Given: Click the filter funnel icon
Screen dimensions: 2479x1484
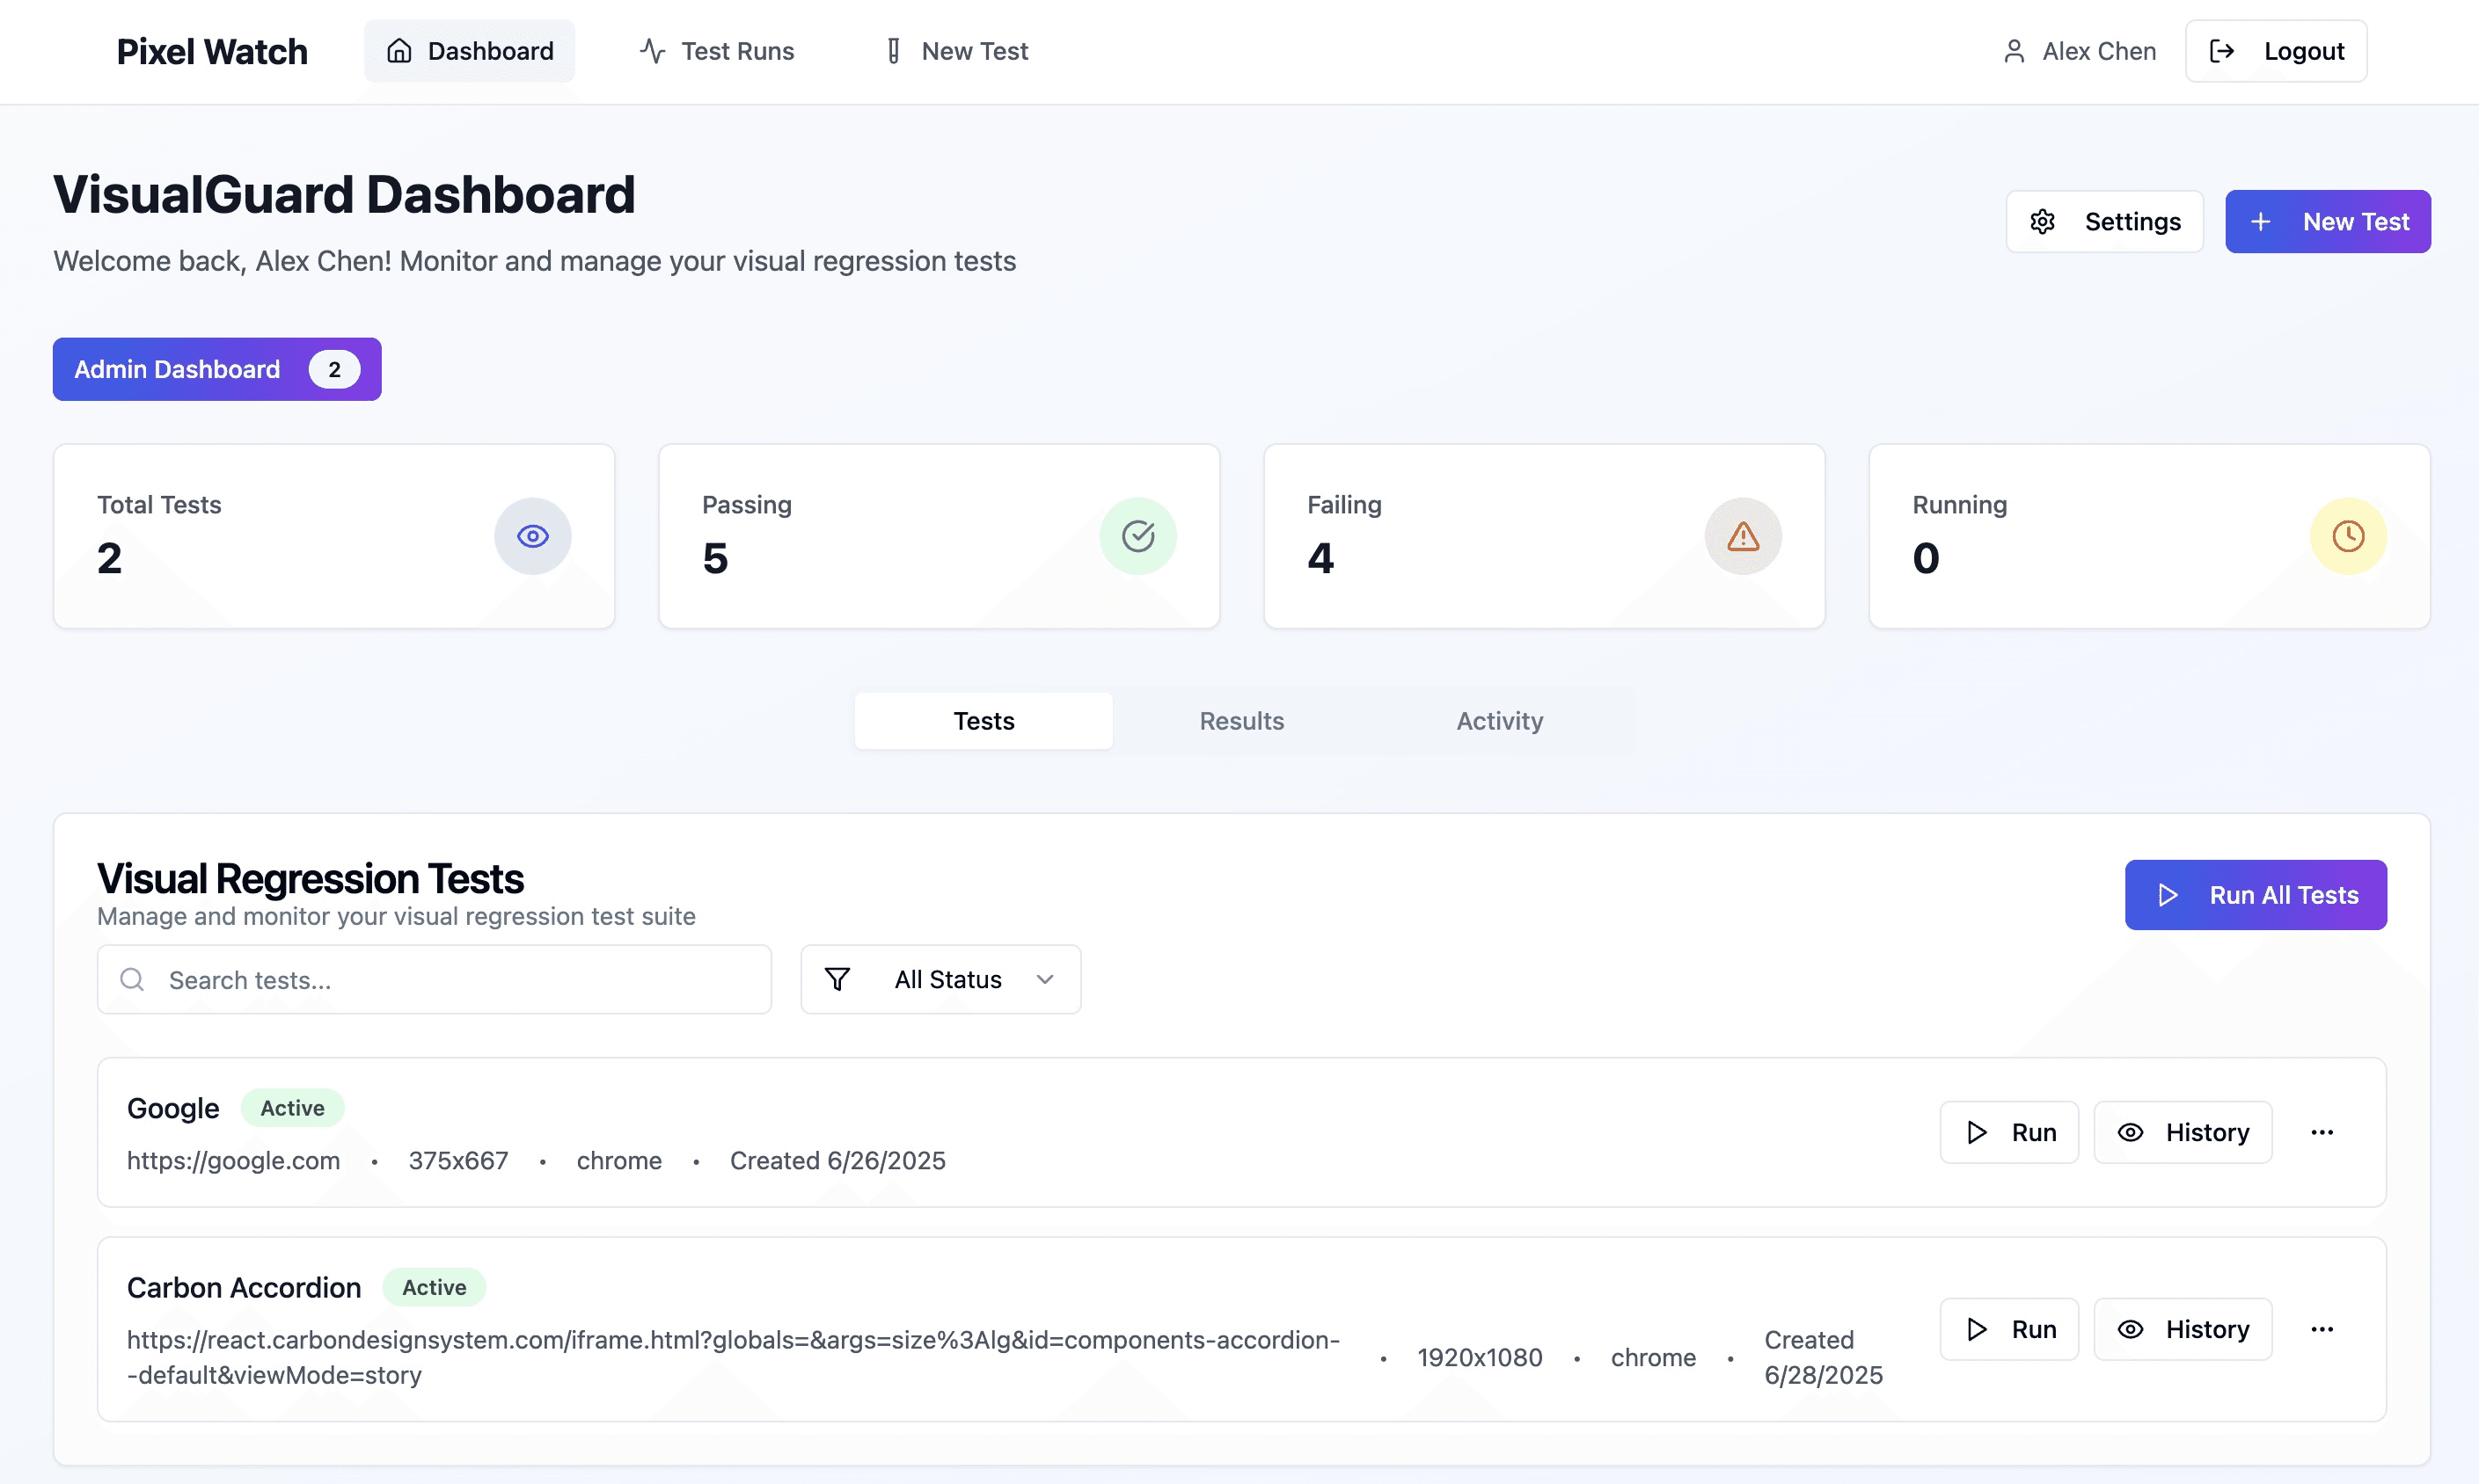Looking at the screenshot, I should coord(837,979).
